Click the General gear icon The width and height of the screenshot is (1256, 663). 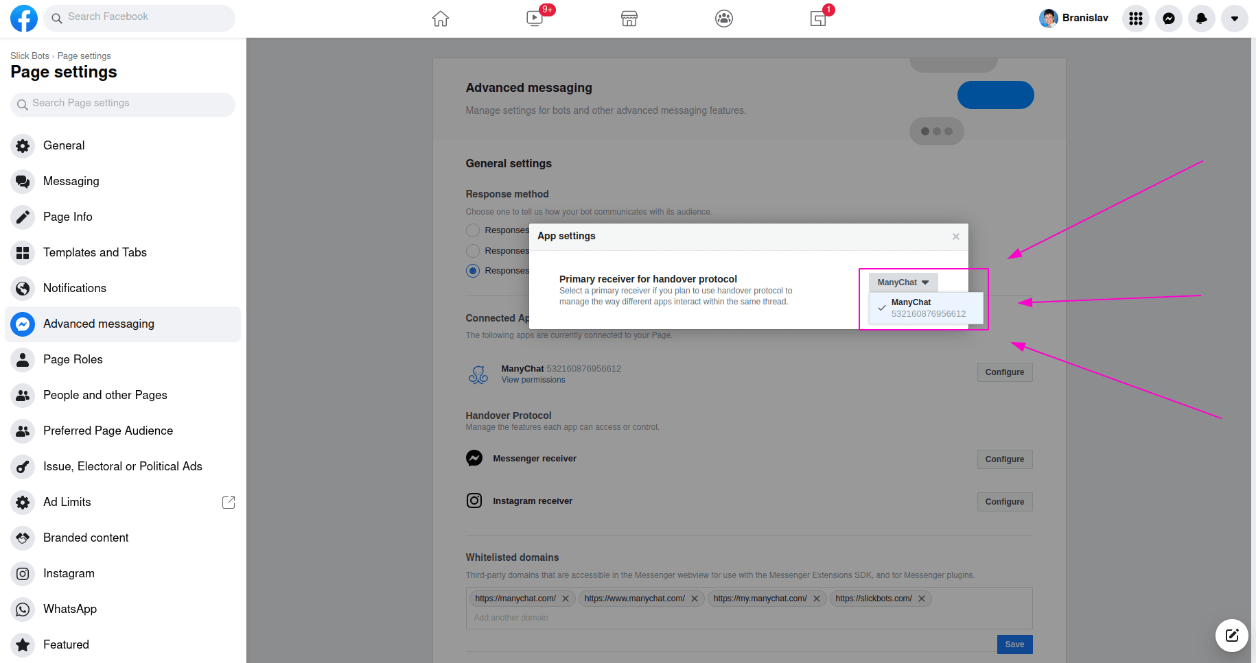coord(23,146)
